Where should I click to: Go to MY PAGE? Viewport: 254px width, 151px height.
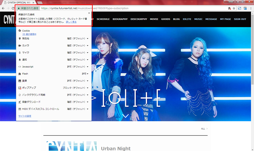click(226, 19)
